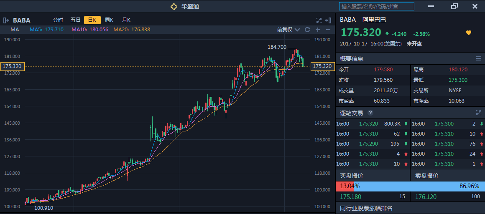
Task: Toggle BABA favorite heart icon
Action: coord(469,33)
